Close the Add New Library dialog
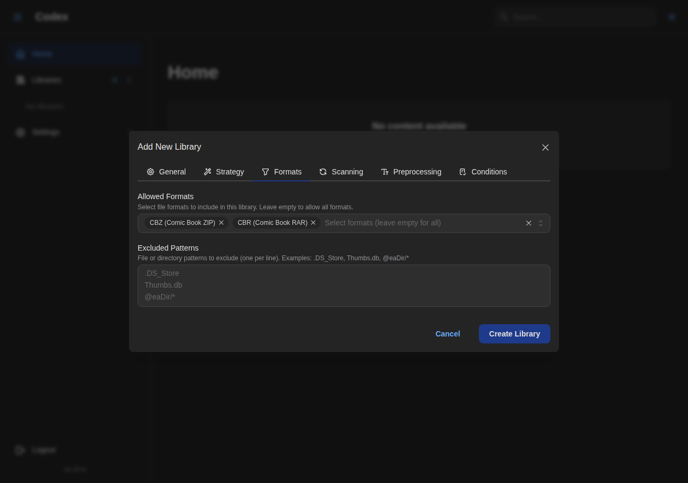Viewport: 688px width, 483px height. [545, 148]
